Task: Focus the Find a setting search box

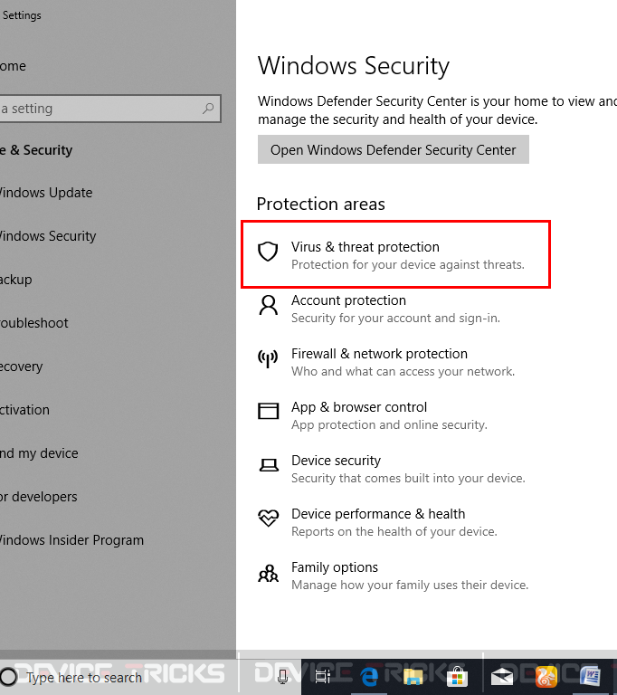Action: click(x=110, y=109)
